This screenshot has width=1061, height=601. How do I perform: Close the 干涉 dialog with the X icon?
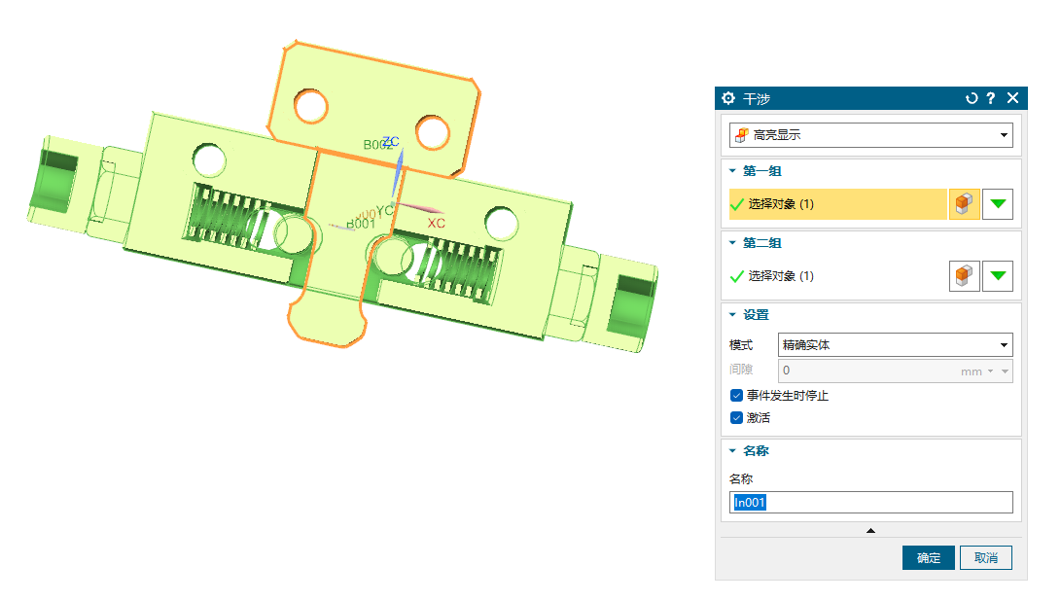pyautogui.click(x=1012, y=98)
